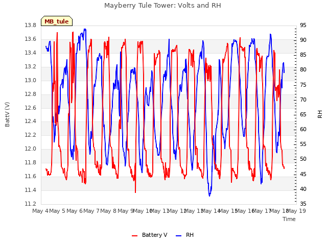Click the 'RH' right axis title
This screenshot has width=327, height=245.
[x=320, y=114]
